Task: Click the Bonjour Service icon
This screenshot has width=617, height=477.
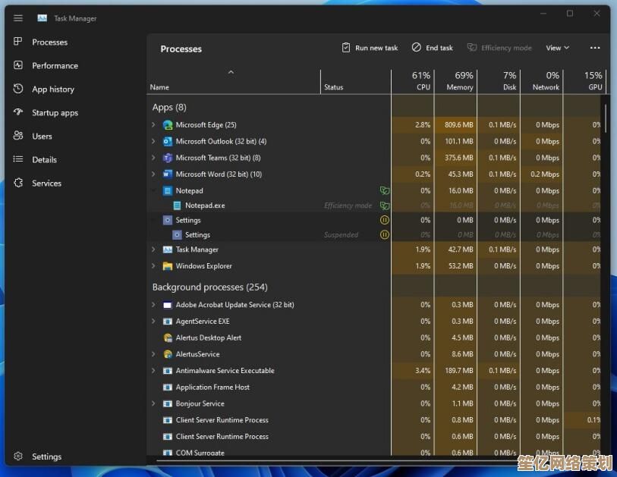Action: click(168, 404)
